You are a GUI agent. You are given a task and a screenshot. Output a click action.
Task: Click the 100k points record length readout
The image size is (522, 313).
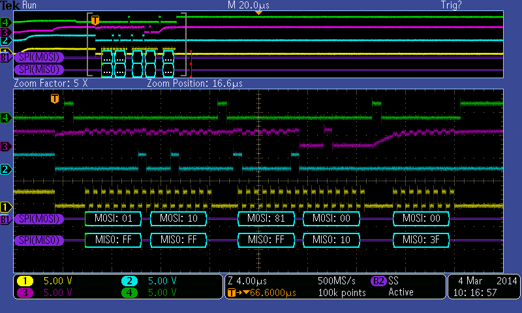point(342,293)
